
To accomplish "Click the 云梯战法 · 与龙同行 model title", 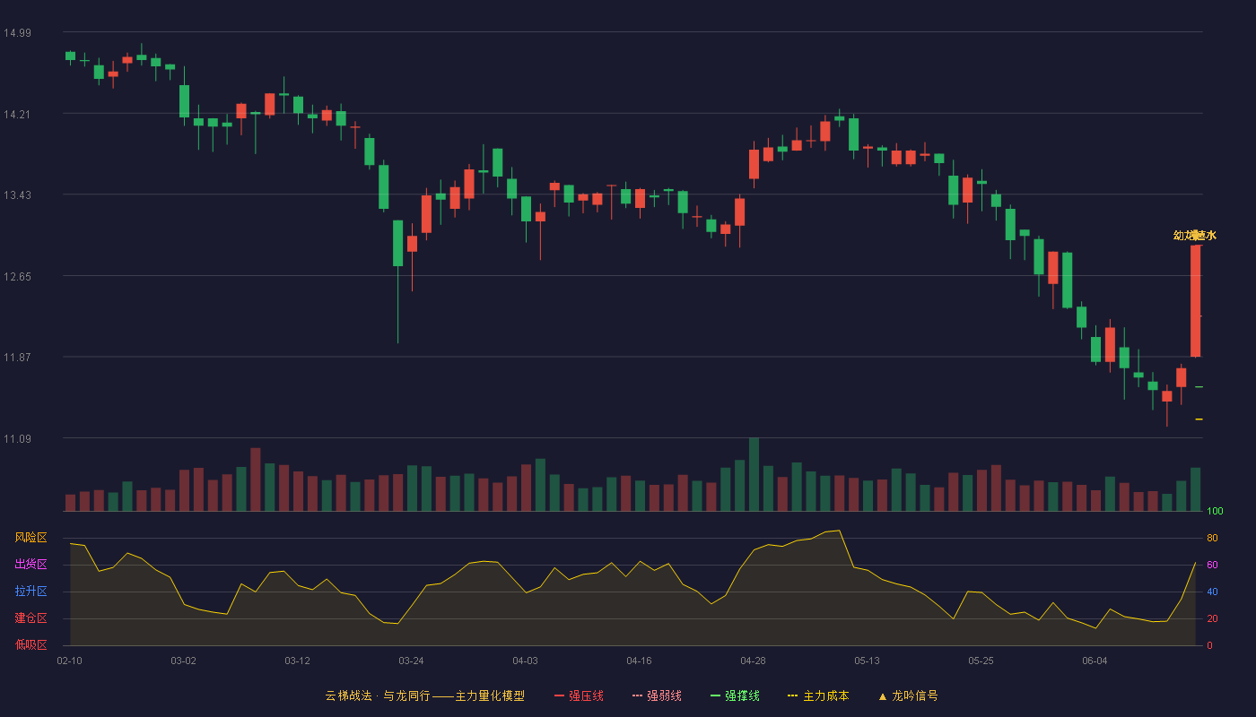I will 424,695.
